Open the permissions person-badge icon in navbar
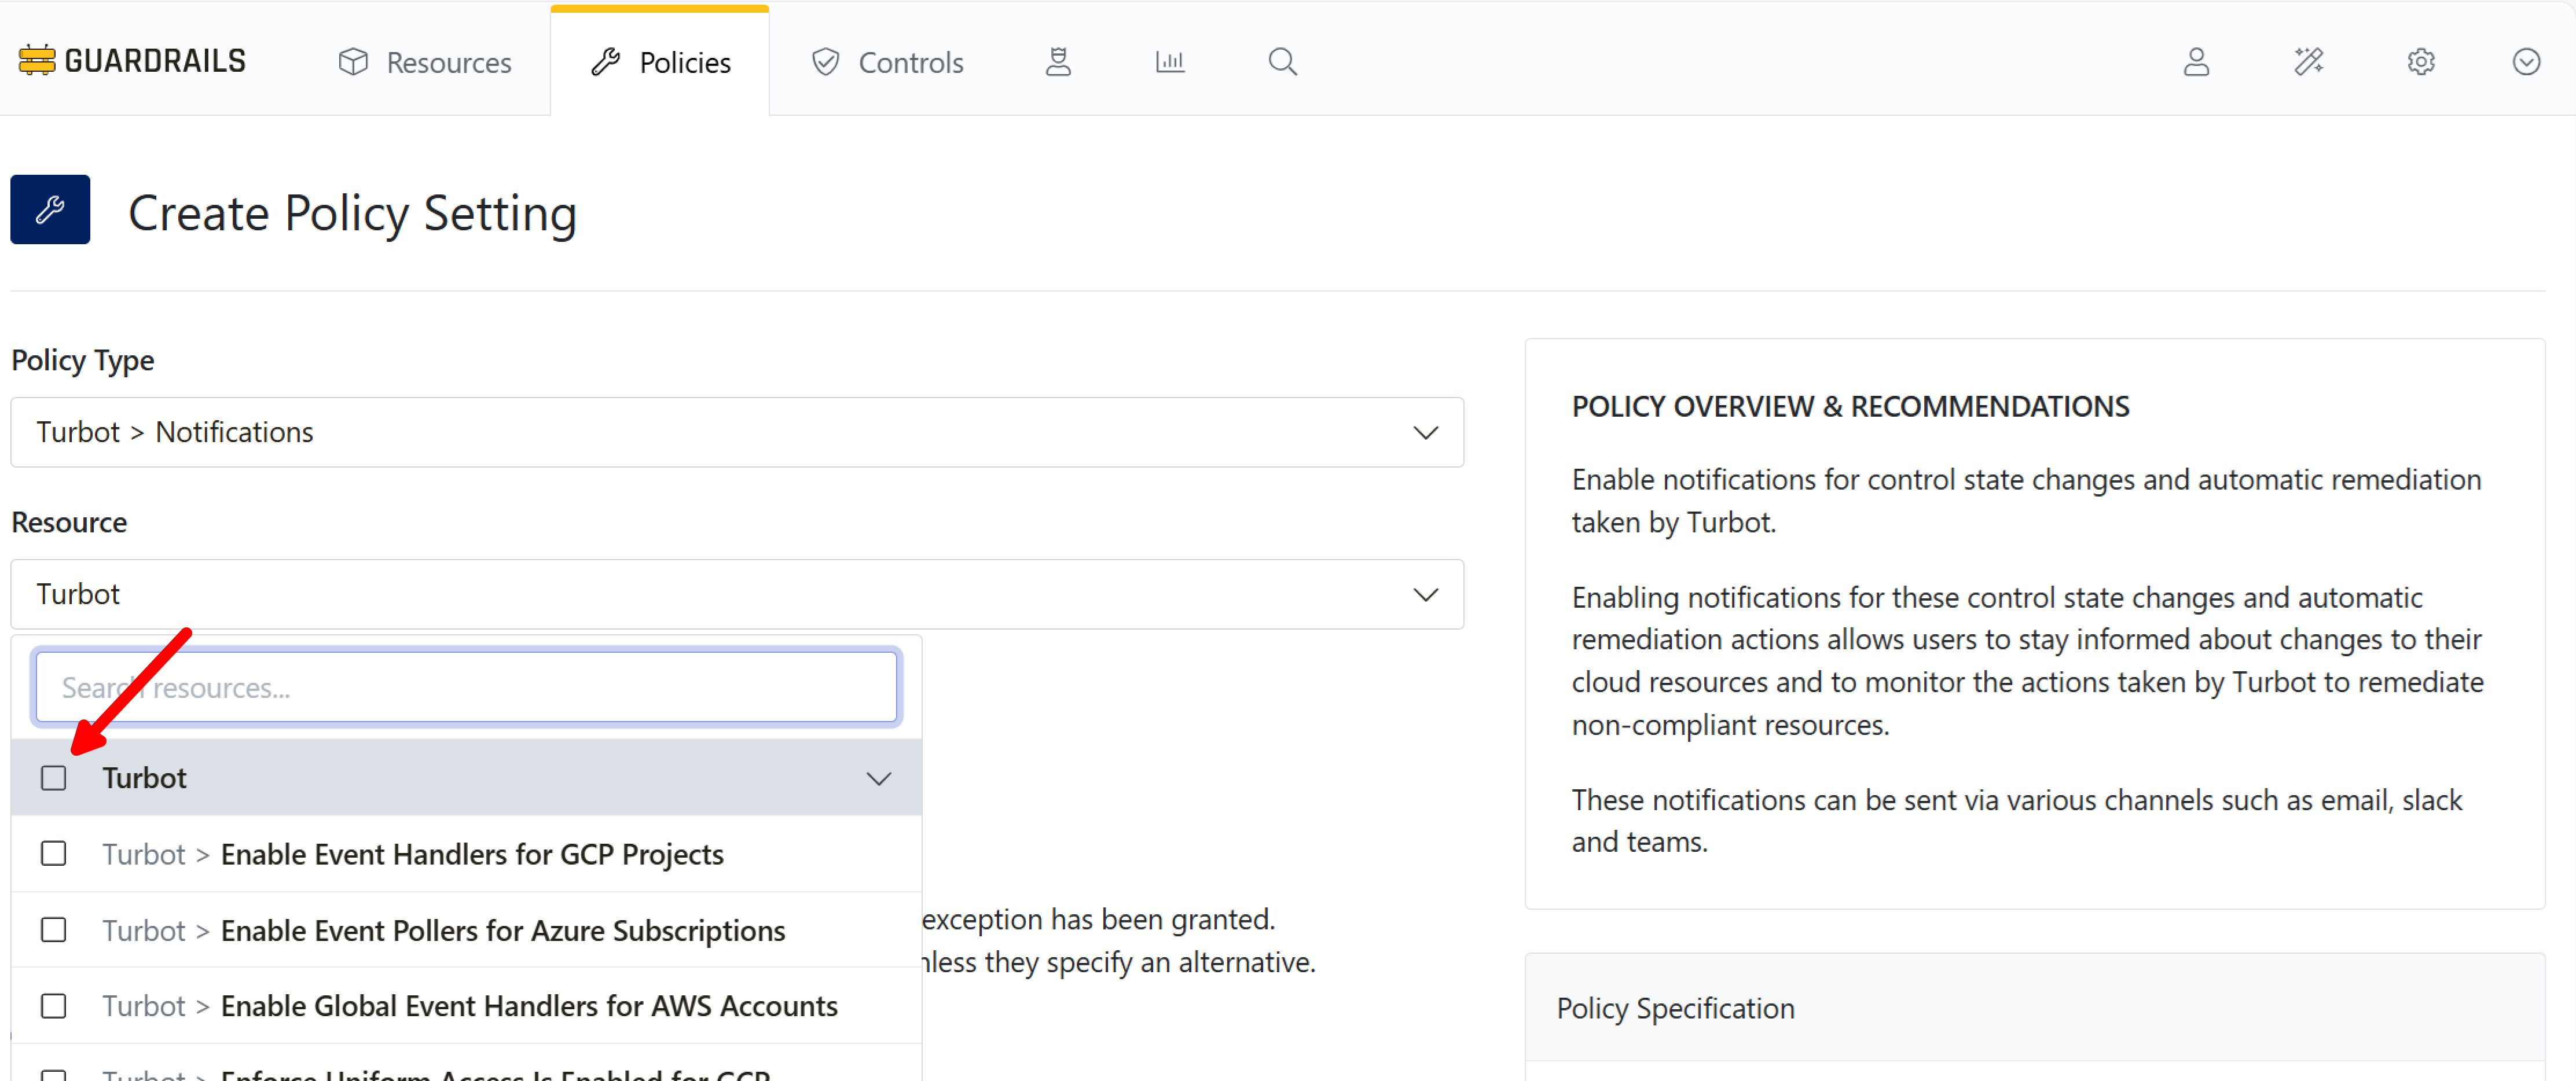The width and height of the screenshot is (2576, 1081). click(x=1058, y=62)
